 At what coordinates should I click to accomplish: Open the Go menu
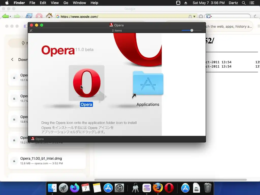pyautogui.click(x=66, y=3)
